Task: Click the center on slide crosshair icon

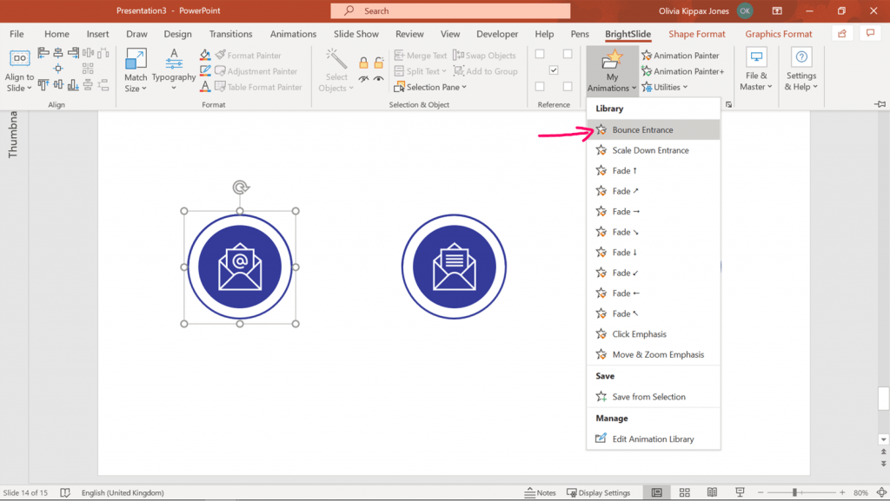Action: 58,69
